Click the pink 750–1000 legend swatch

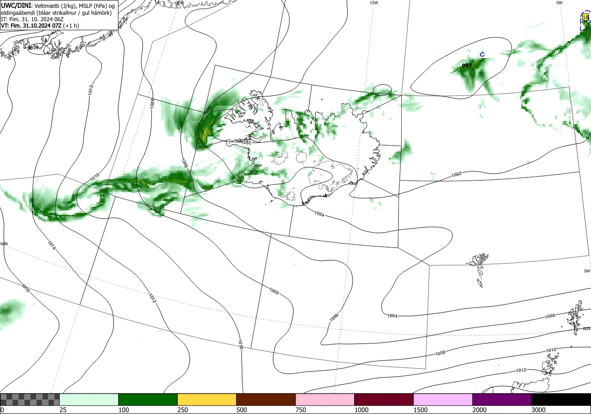(x=325, y=399)
